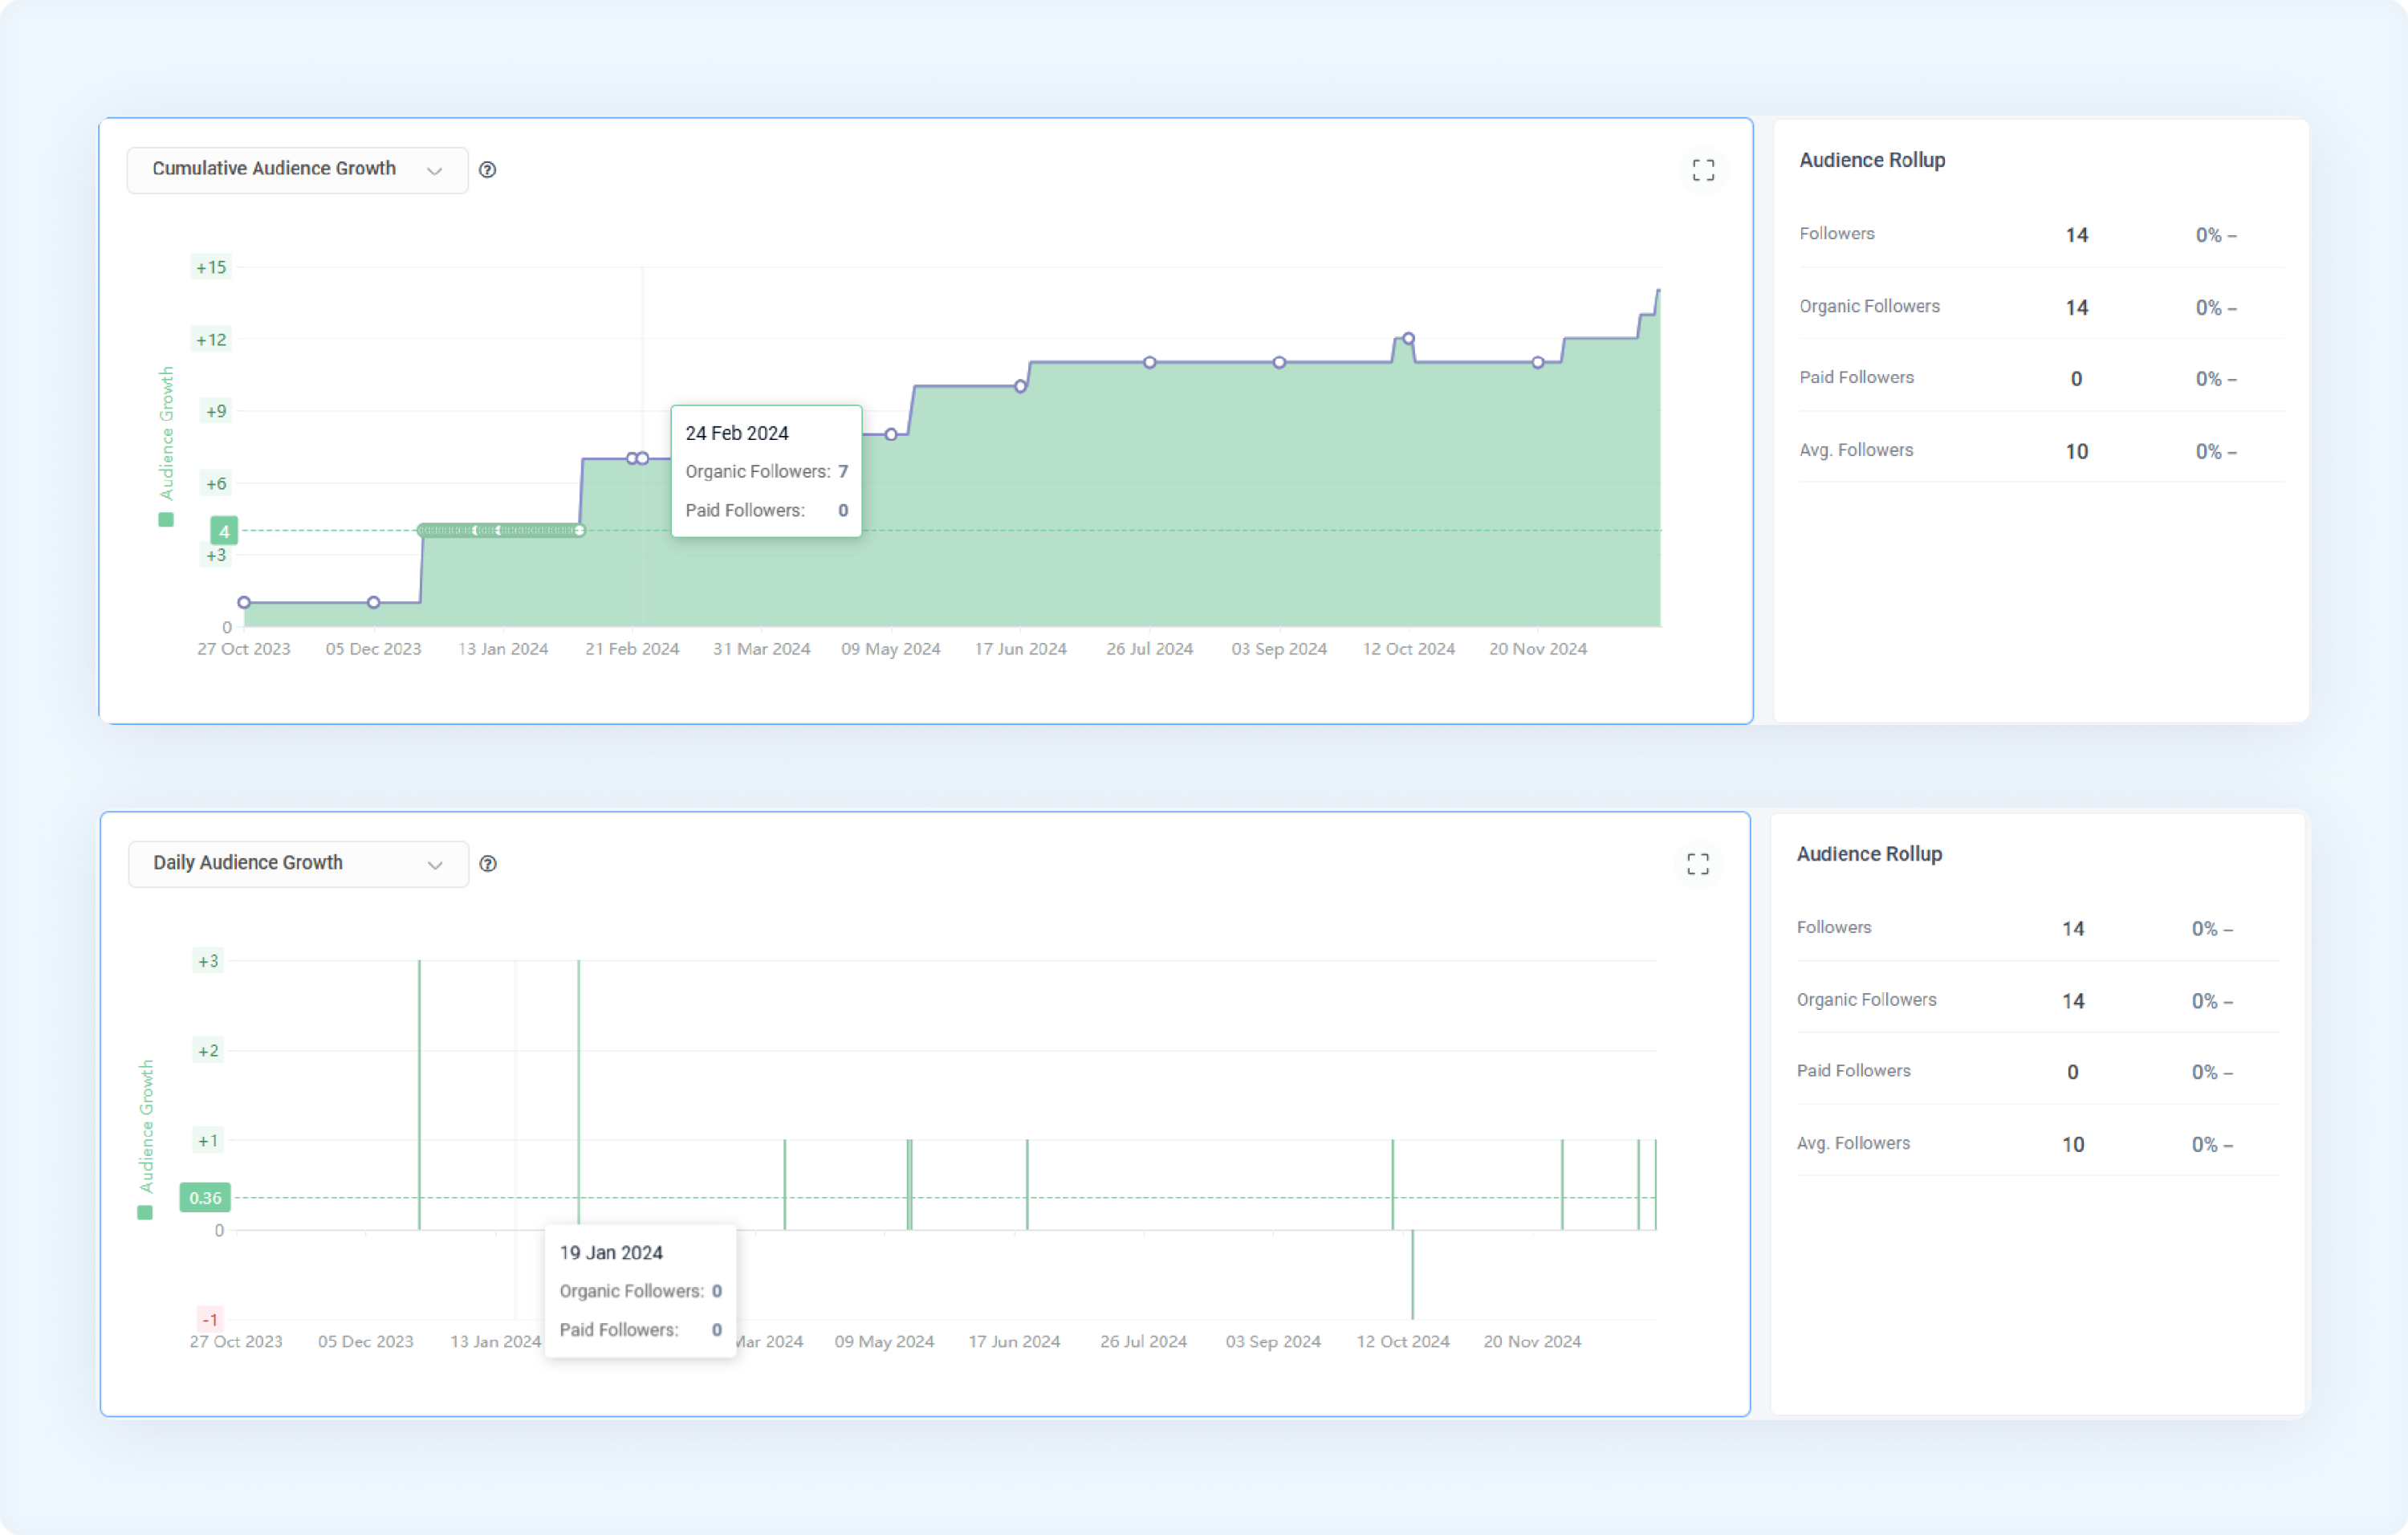Click '31 Mar 2024' x-axis label on cumulative chart
The width and height of the screenshot is (2408, 1535).
(x=761, y=649)
